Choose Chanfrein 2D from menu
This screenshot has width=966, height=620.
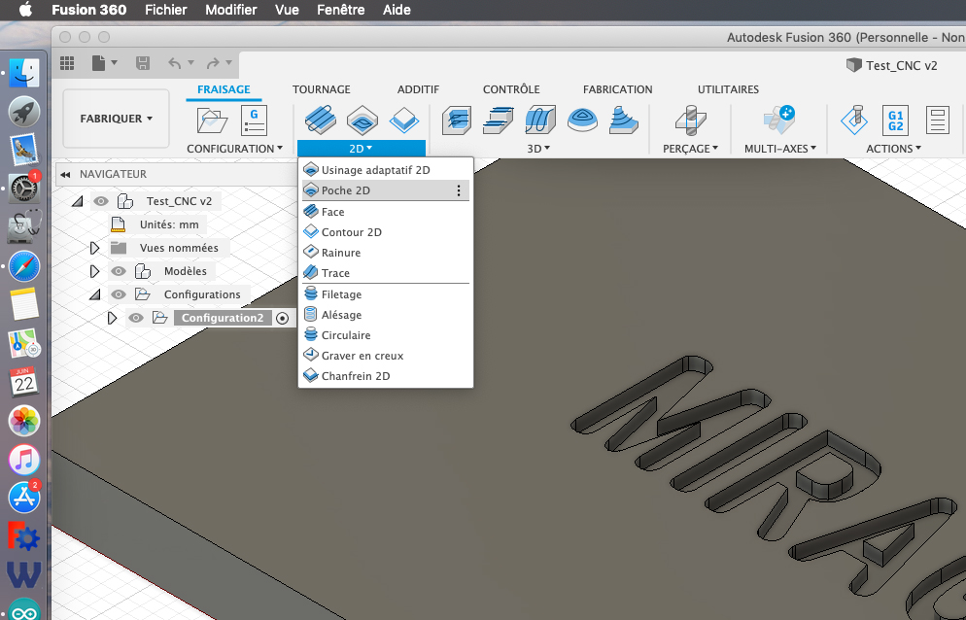386,376
